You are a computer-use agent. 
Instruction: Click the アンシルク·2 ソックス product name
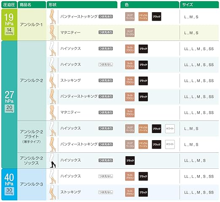(x=31, y=160)
